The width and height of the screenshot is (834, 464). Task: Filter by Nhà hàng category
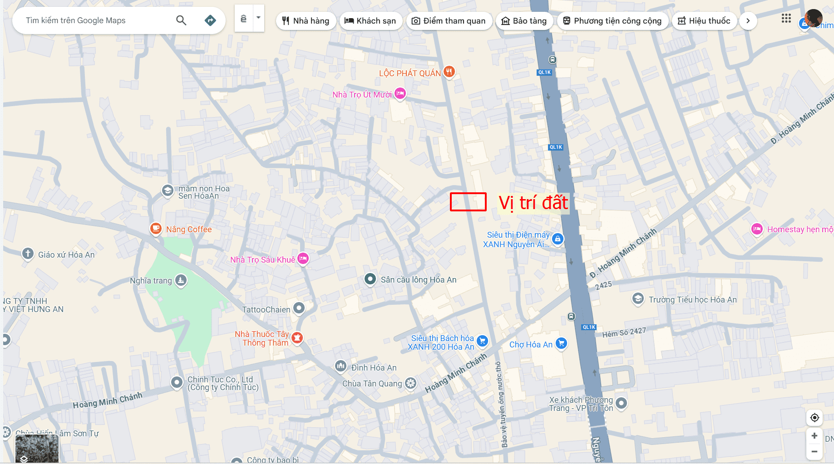pyautogui.click(x=306, y=21)
